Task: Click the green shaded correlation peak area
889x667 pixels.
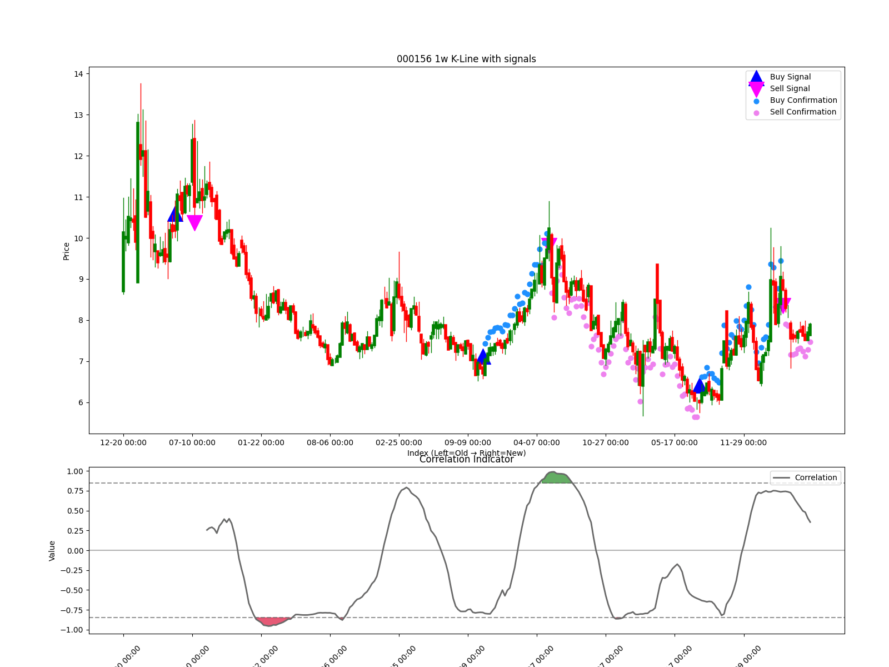Action: click(557, 477)
